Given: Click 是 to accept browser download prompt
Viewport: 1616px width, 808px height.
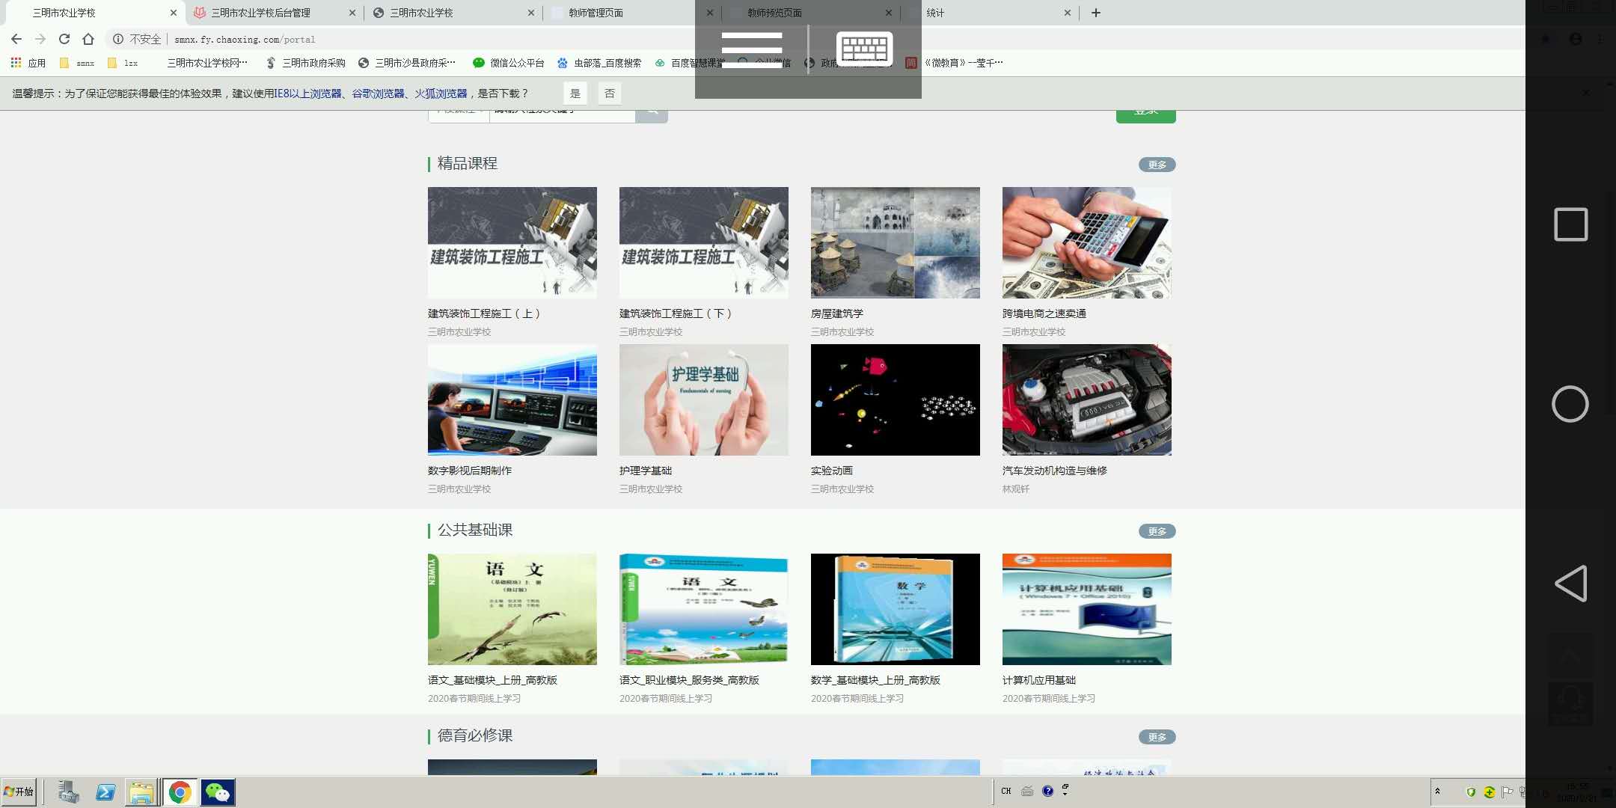Looking at the screenshot, I should coord(575,94).
